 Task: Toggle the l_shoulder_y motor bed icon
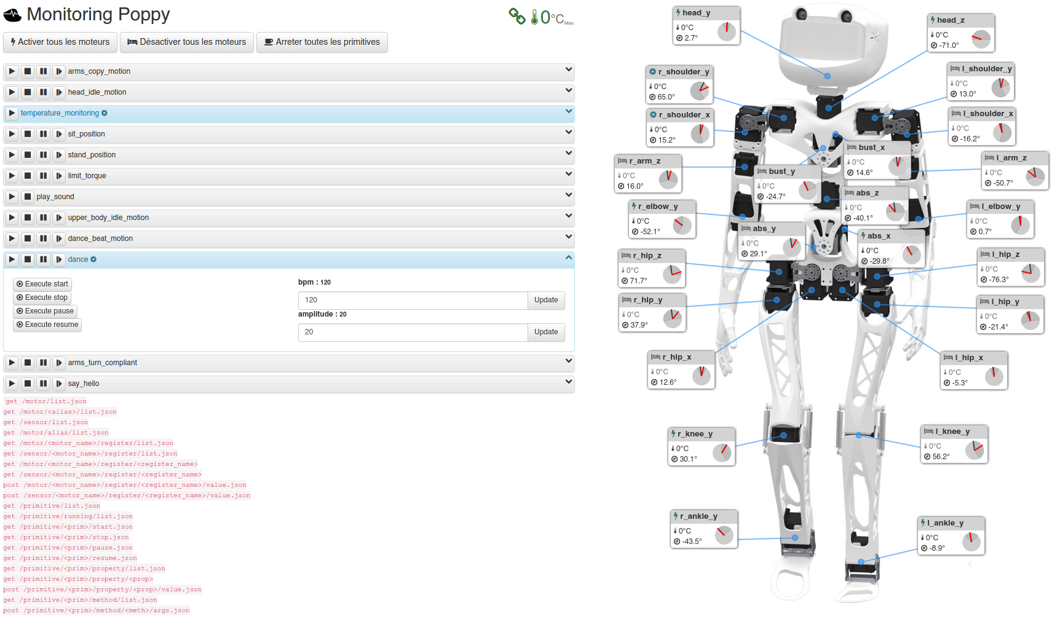(x=955, y=69)
